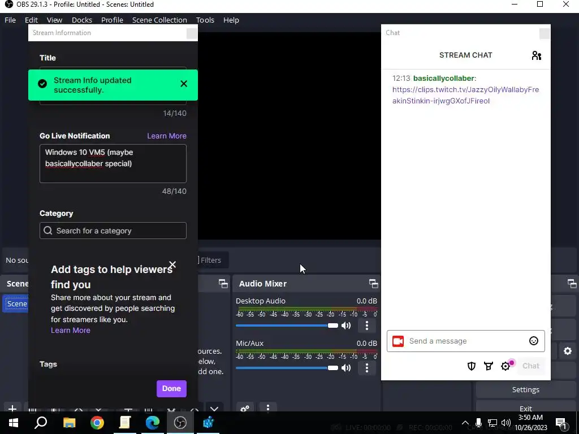
Task: Open the clips.twitch.tv link in chat
Action: (466, 95)
